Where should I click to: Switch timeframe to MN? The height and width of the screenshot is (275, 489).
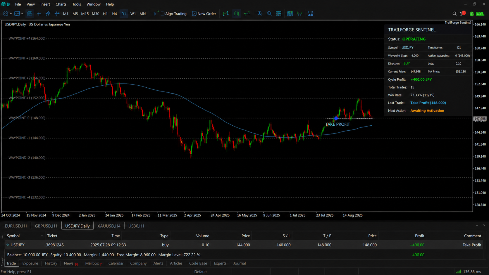[142, 14]
